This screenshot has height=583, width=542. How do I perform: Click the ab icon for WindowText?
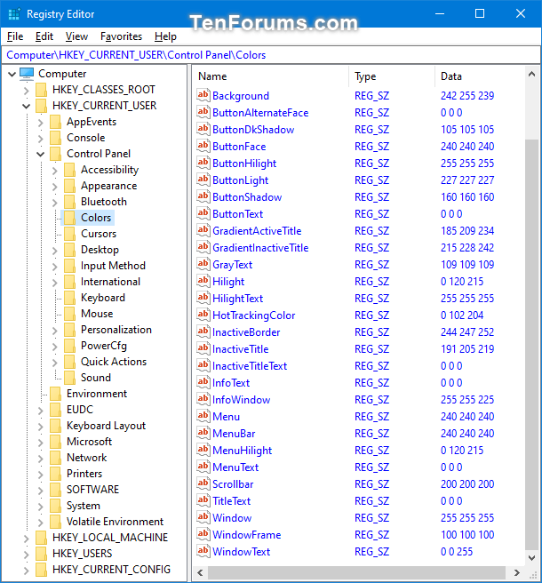coord(203,551)
